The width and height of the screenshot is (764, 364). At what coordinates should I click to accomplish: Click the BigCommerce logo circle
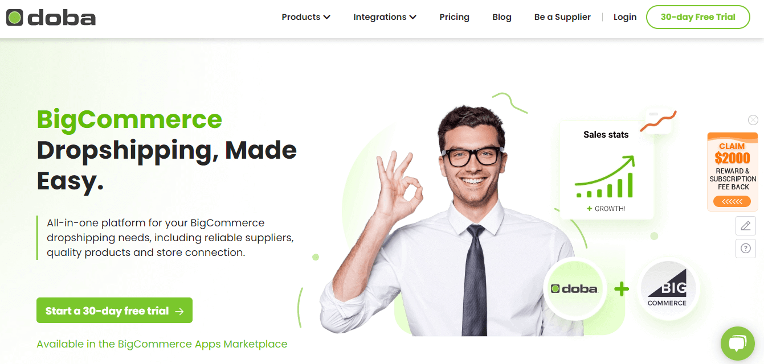(x=667, y=289)
